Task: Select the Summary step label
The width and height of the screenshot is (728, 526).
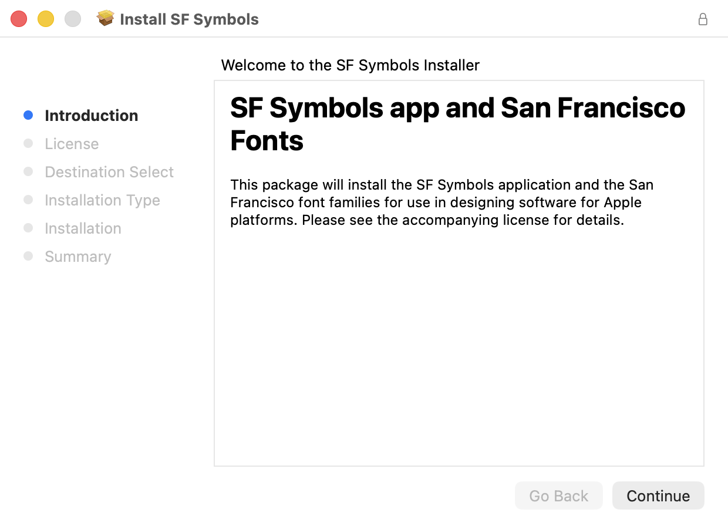Action: 77,257
